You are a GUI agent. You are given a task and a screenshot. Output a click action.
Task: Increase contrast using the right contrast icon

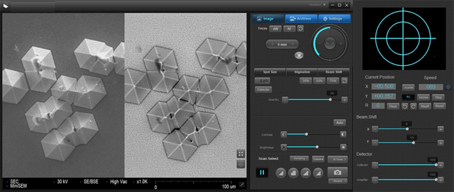pyautogui.click(x=343, y=134)
